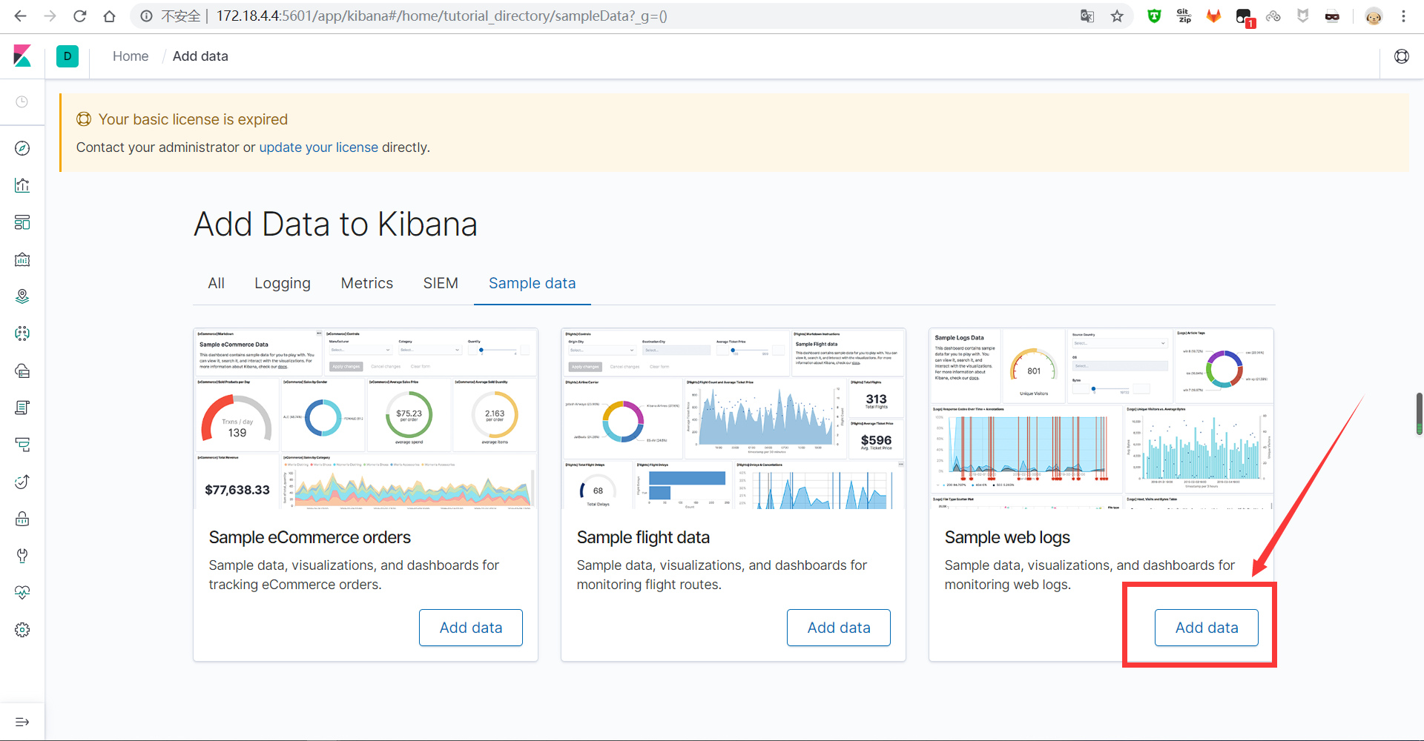Image resolution: width=1424 pixels, height=741 pixels.
Task: Open Maps icon in sidebar
Action: tap(22, 296)
